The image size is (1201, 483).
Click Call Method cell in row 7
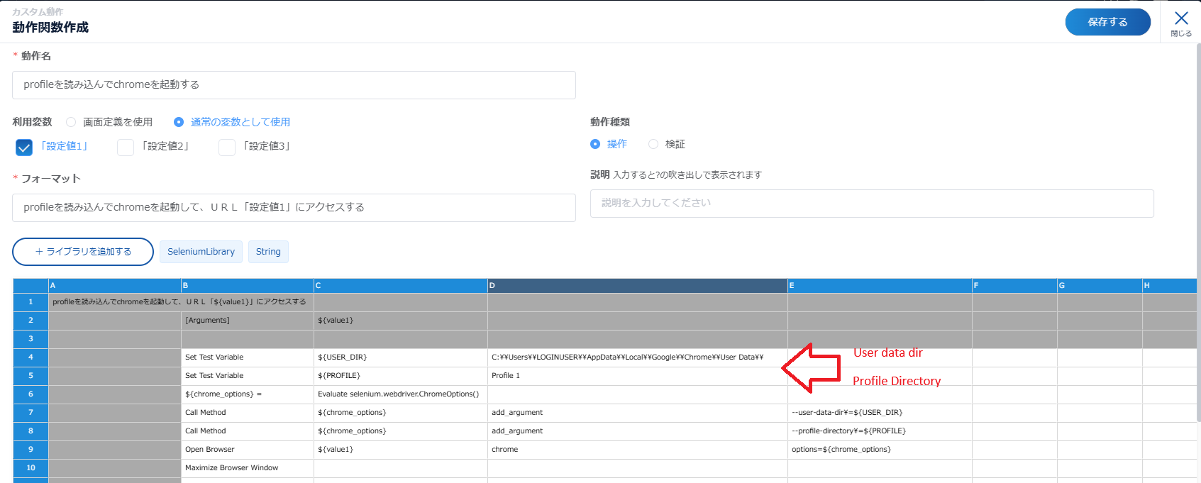[x=247, y=413]
